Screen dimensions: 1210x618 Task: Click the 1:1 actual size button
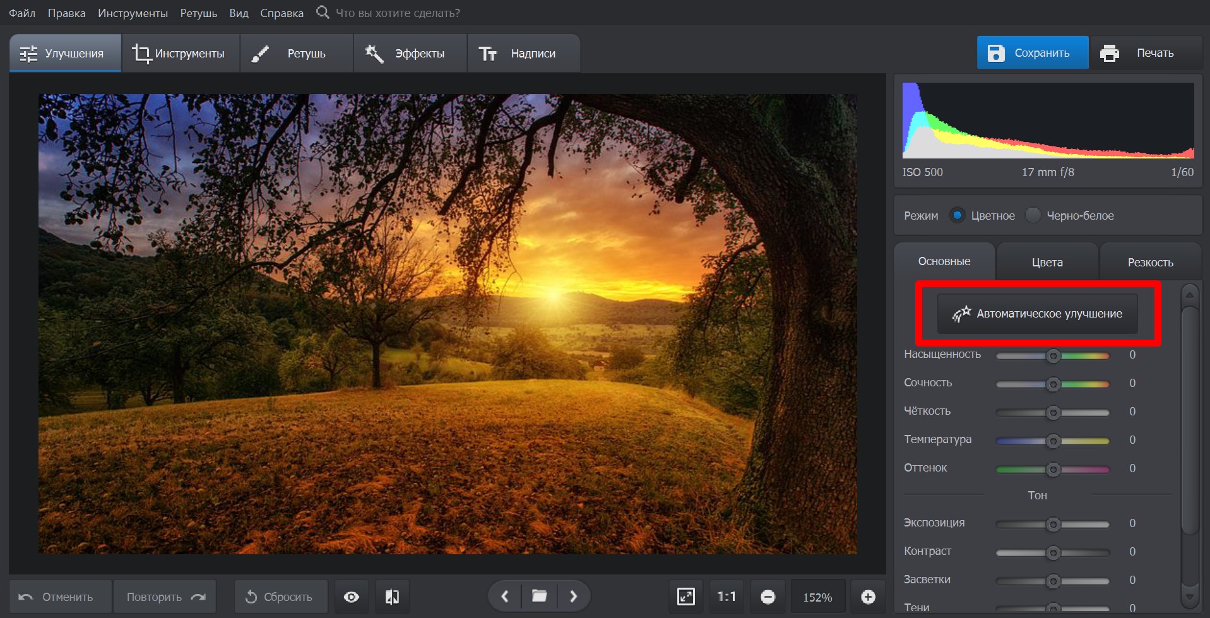point(727,597)
